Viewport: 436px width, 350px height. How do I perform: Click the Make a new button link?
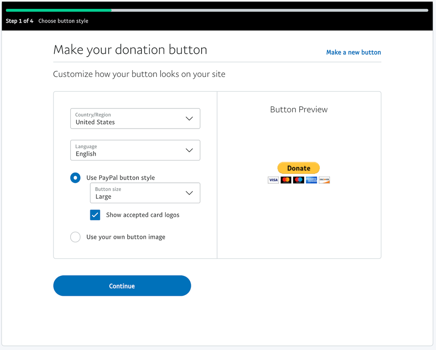[x=354, y=52]
